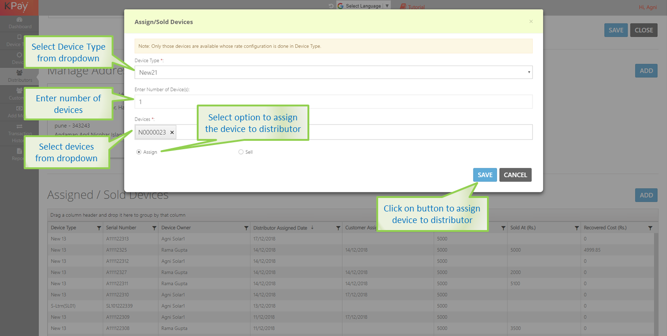Close the Assign/Sold Devices dialog

click(531, 21)
